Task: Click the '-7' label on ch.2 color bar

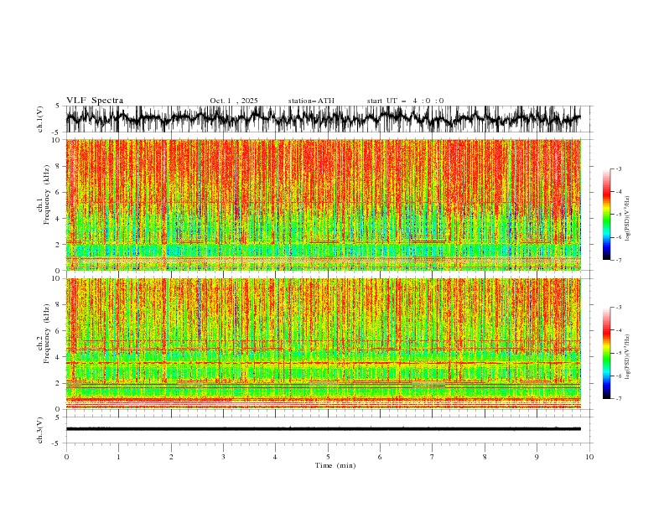Action: [x=618, y=399]
